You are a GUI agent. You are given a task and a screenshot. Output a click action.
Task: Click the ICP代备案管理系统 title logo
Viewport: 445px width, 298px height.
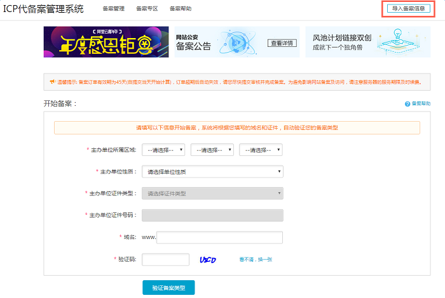point(43,9)
